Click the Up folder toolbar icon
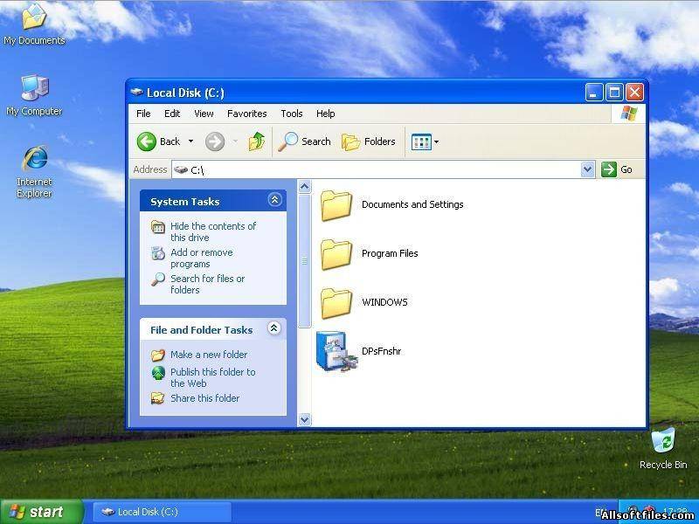The width and height of the screenshot is (699, 524). click(x=257, y=141)
